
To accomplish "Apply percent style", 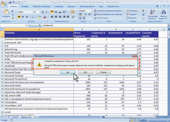I will coord(86,14).
